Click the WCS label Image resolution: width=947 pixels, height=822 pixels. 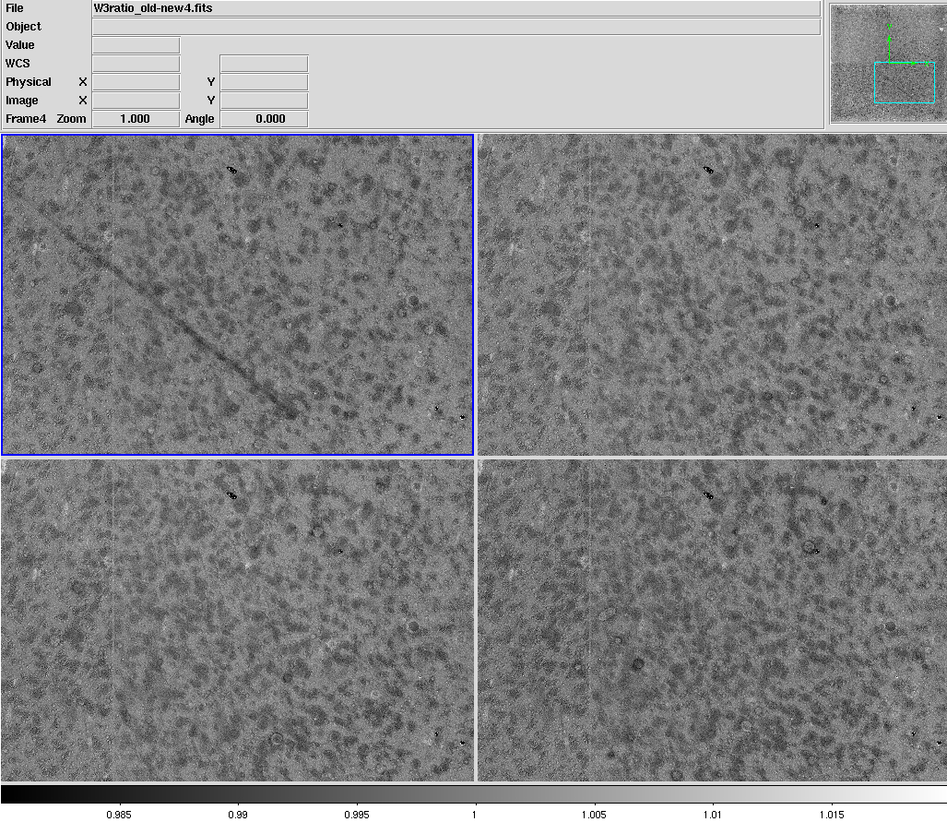click(18, 64)
